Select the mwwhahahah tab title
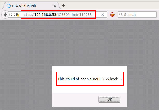Image resolution: width=159 pixels, height=110 pixels. [24, 5]
